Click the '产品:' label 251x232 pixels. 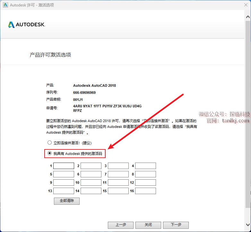tap(50, 85)
